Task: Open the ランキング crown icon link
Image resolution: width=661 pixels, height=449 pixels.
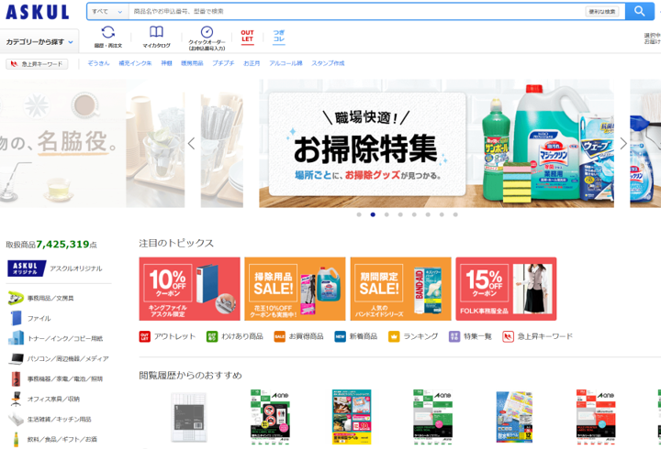Action: click(413, 336)
